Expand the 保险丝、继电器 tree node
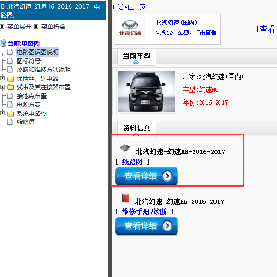277x277 pixels. tap(2, 78)
